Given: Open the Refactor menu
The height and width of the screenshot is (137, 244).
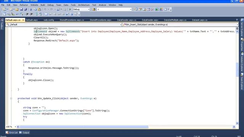Looking at the screenshot, I should click(24, 5).
